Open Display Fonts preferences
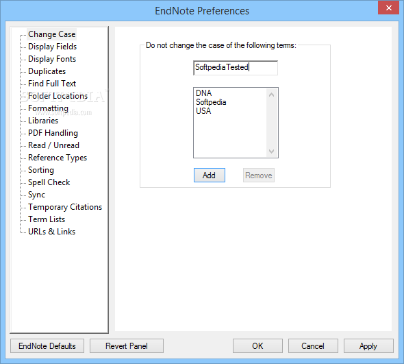The width and height of the screenshot is (404, 364). pyautogui.click(x=52, y=59)
